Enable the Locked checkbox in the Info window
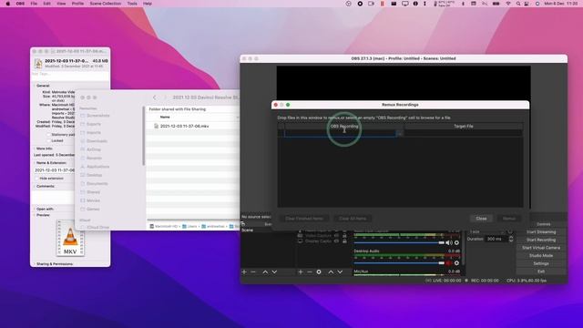This screenshot has height=328, width=583. point(48,140)
